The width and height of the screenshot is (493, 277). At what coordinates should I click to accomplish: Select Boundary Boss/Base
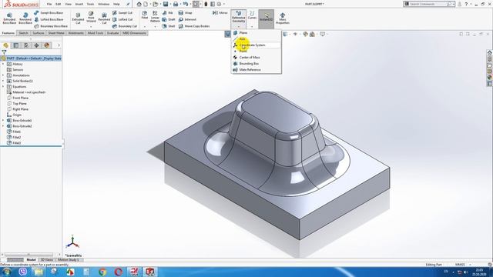click(x=51, y=26)
